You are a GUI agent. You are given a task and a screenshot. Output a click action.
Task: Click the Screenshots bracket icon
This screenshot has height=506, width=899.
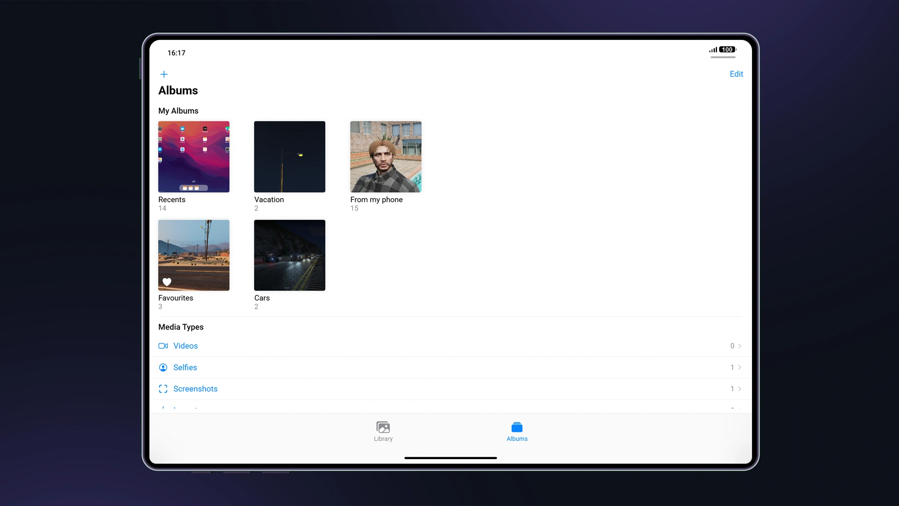pos(163,389)
